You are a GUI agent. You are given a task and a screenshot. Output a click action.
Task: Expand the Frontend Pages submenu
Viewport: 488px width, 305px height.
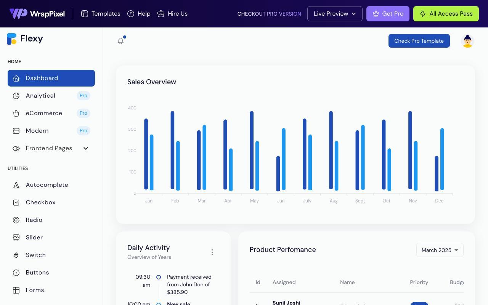click(51, 148)
